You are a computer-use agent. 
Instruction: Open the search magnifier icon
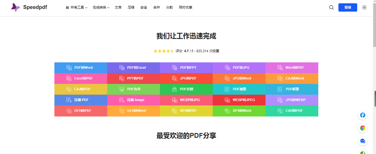[331, 7]
